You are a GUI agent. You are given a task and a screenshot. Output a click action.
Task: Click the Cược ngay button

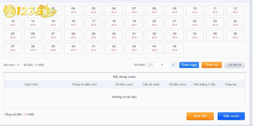pyautogui.click(x=189, y=65)
